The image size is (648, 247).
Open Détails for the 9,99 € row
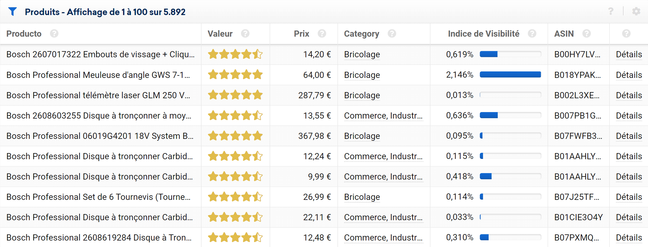(x=629, y=176)
